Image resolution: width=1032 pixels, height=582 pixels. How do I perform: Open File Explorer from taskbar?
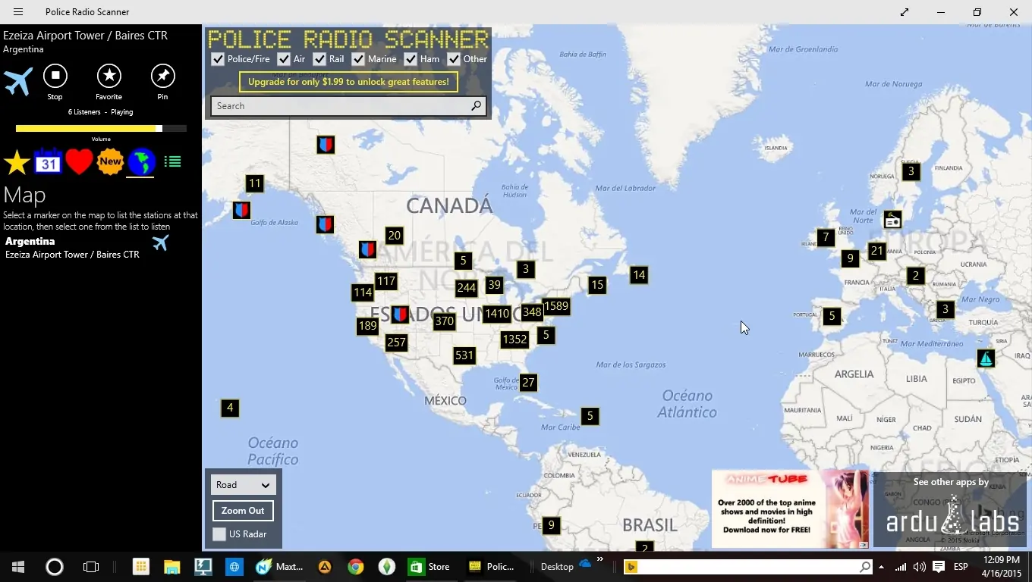coord(172,567)
